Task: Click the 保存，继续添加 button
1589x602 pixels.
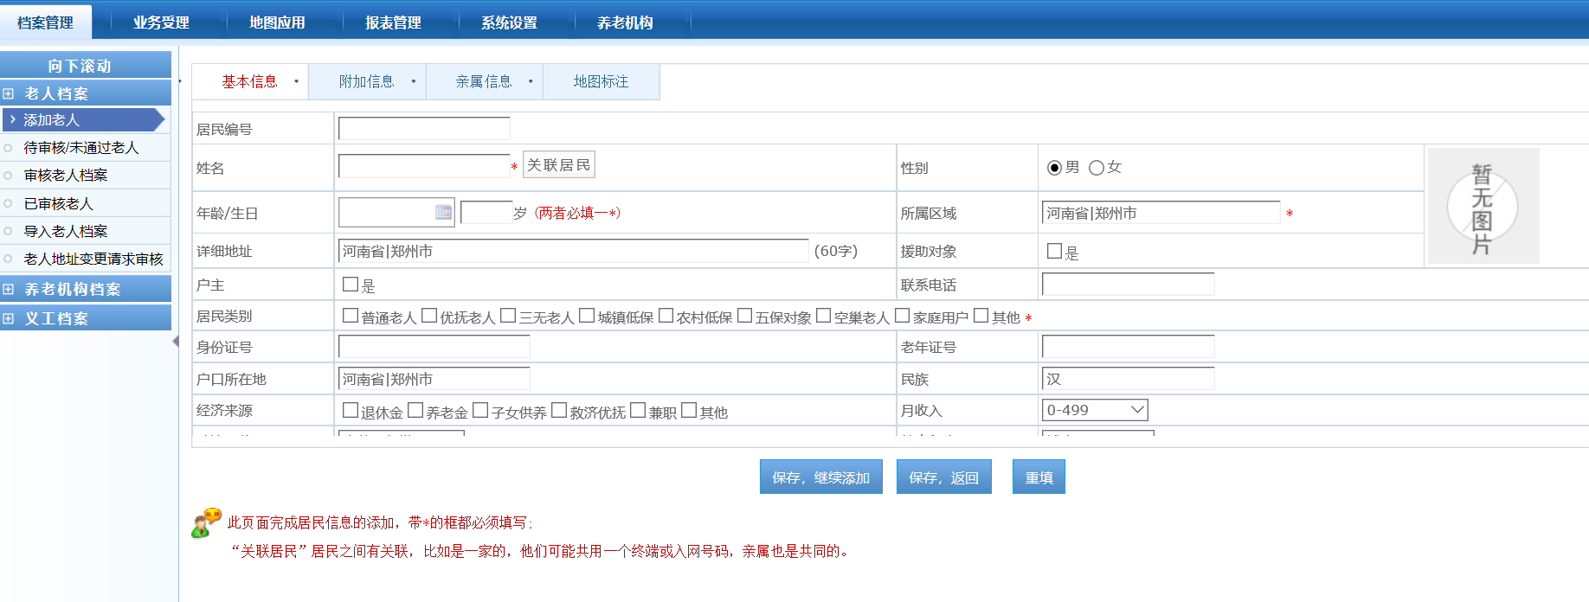Action: pos(820,477)
